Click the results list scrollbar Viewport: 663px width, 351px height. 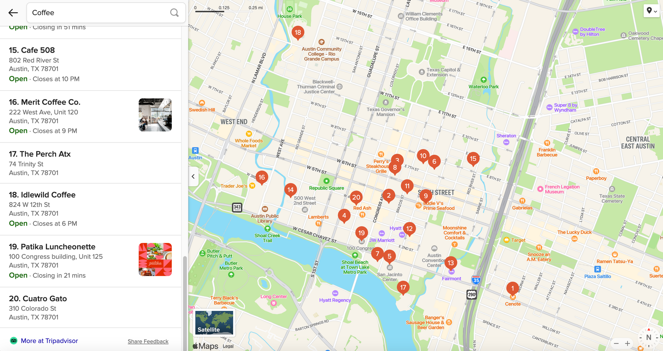pos(185,303)
